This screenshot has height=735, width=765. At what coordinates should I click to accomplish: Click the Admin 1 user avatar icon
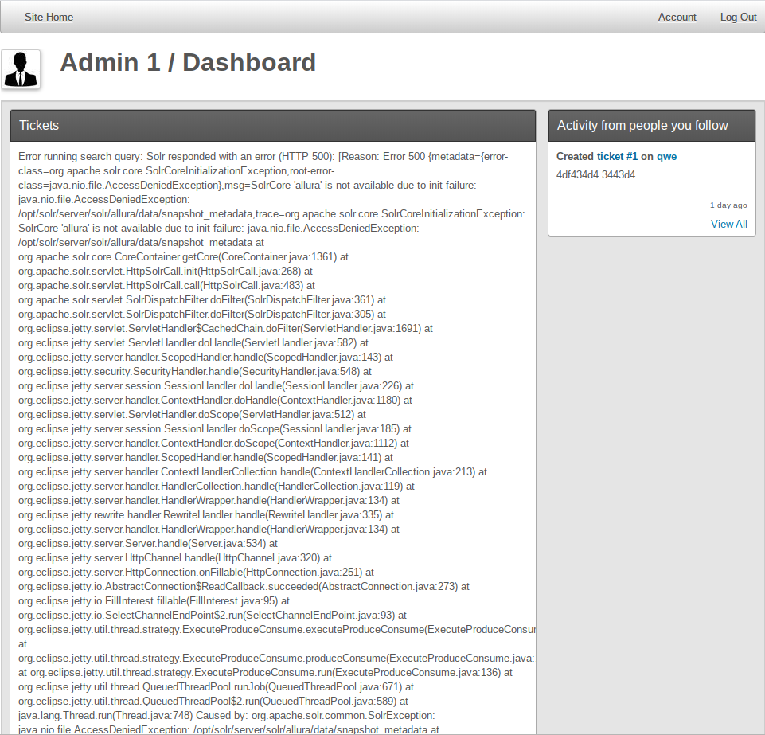21,69
